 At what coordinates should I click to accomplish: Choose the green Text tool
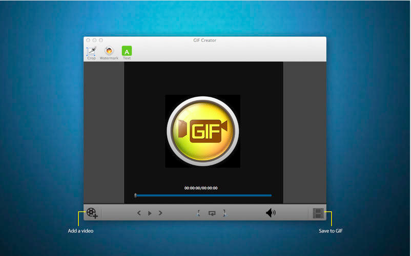[x=127, y=51]
